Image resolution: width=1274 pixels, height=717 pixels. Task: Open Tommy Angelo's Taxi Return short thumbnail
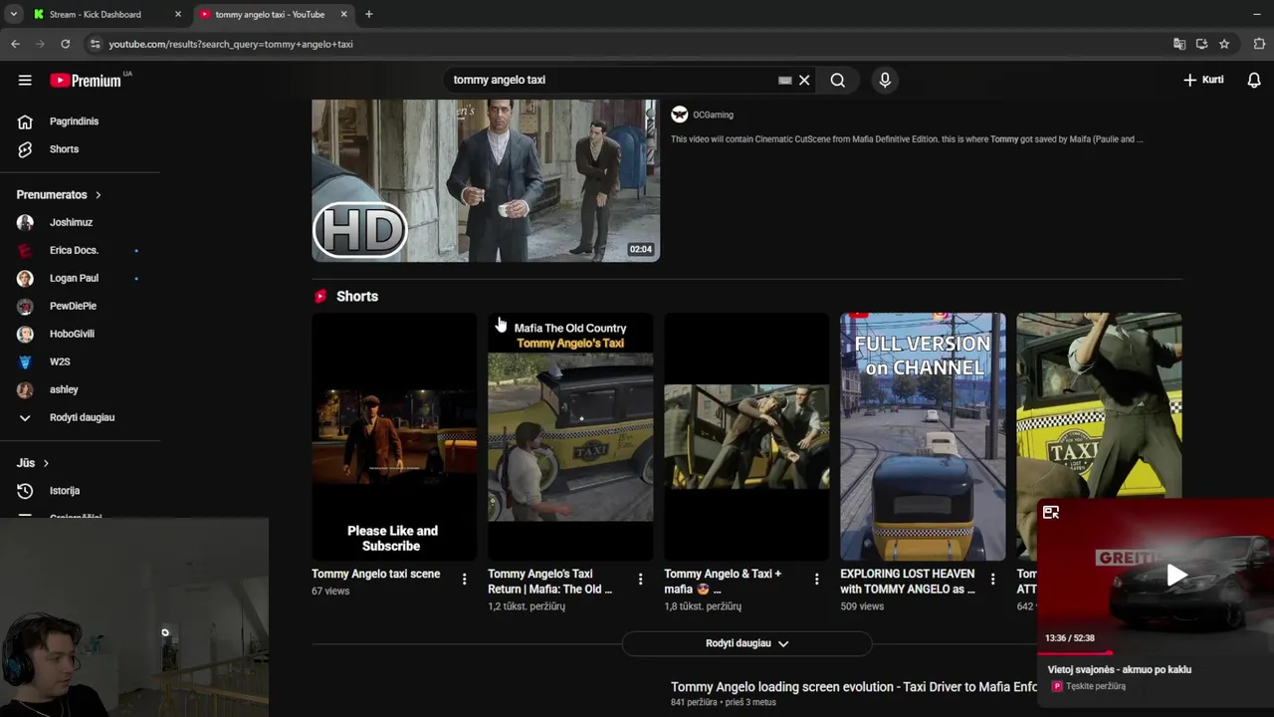570,437
